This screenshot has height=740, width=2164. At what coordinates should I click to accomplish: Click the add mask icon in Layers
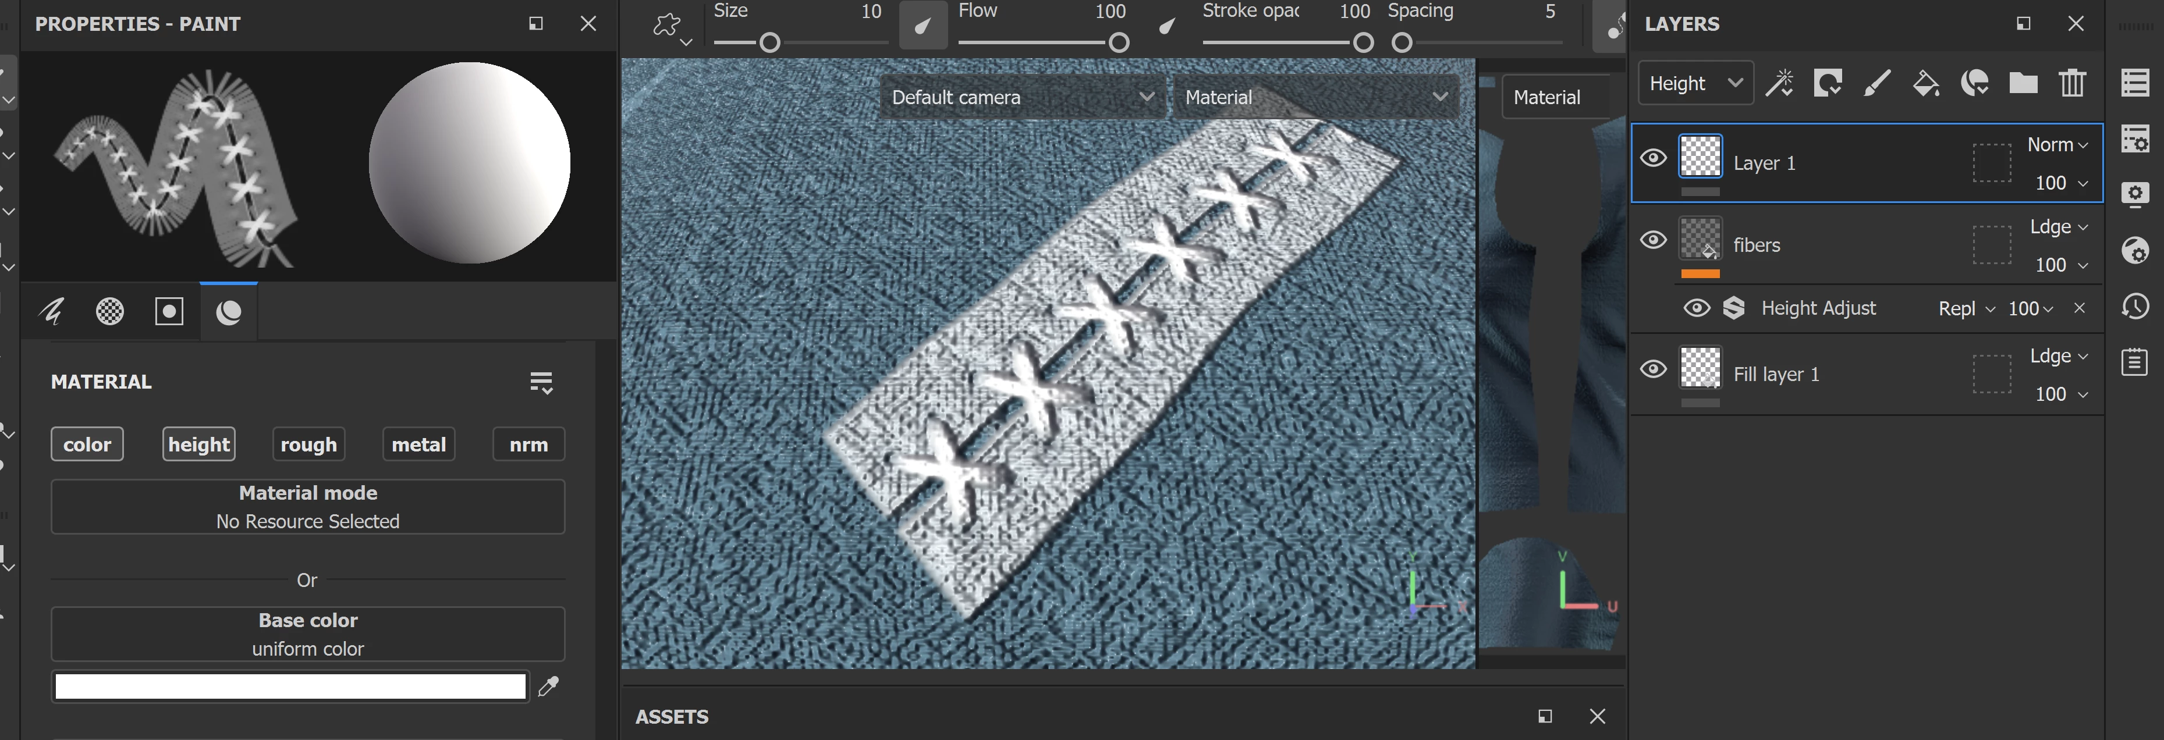1827,83
